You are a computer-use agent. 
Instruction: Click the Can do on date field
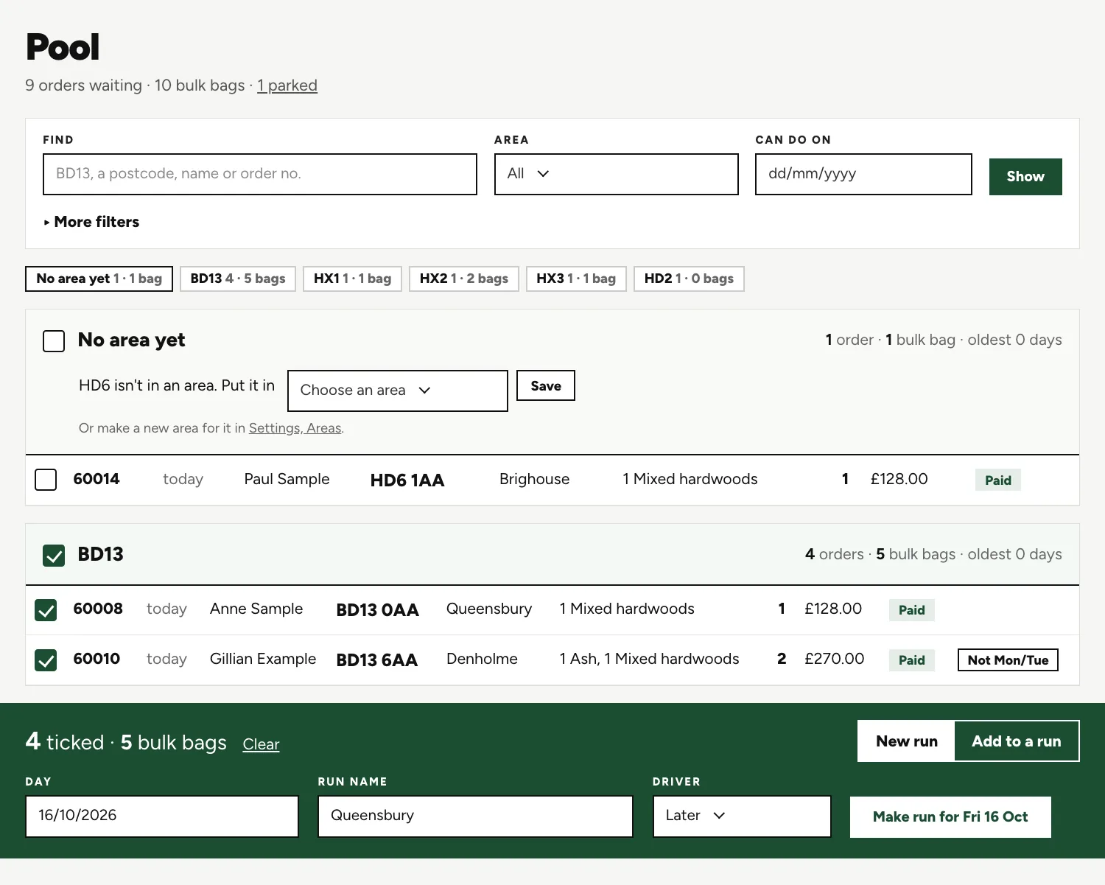click(863, 174)
